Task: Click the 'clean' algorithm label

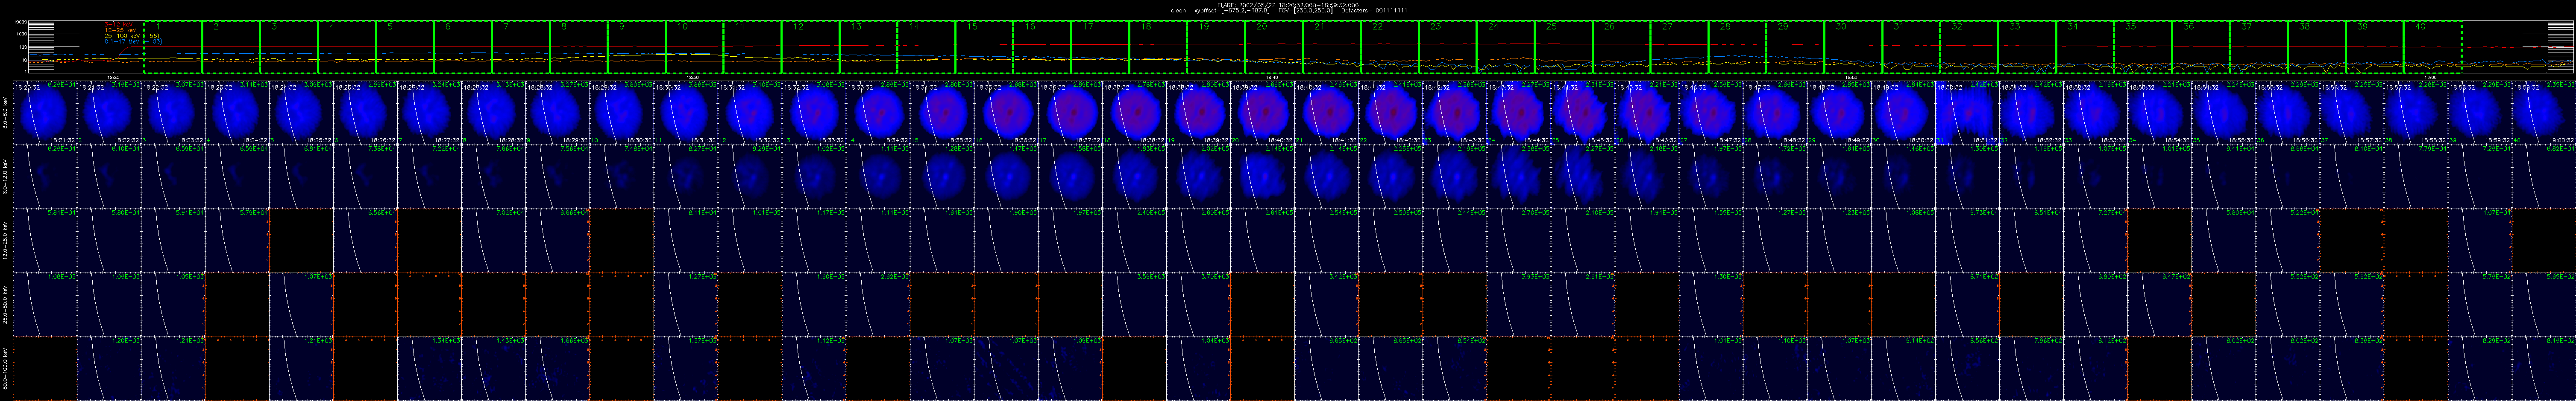Action: 1179,11
